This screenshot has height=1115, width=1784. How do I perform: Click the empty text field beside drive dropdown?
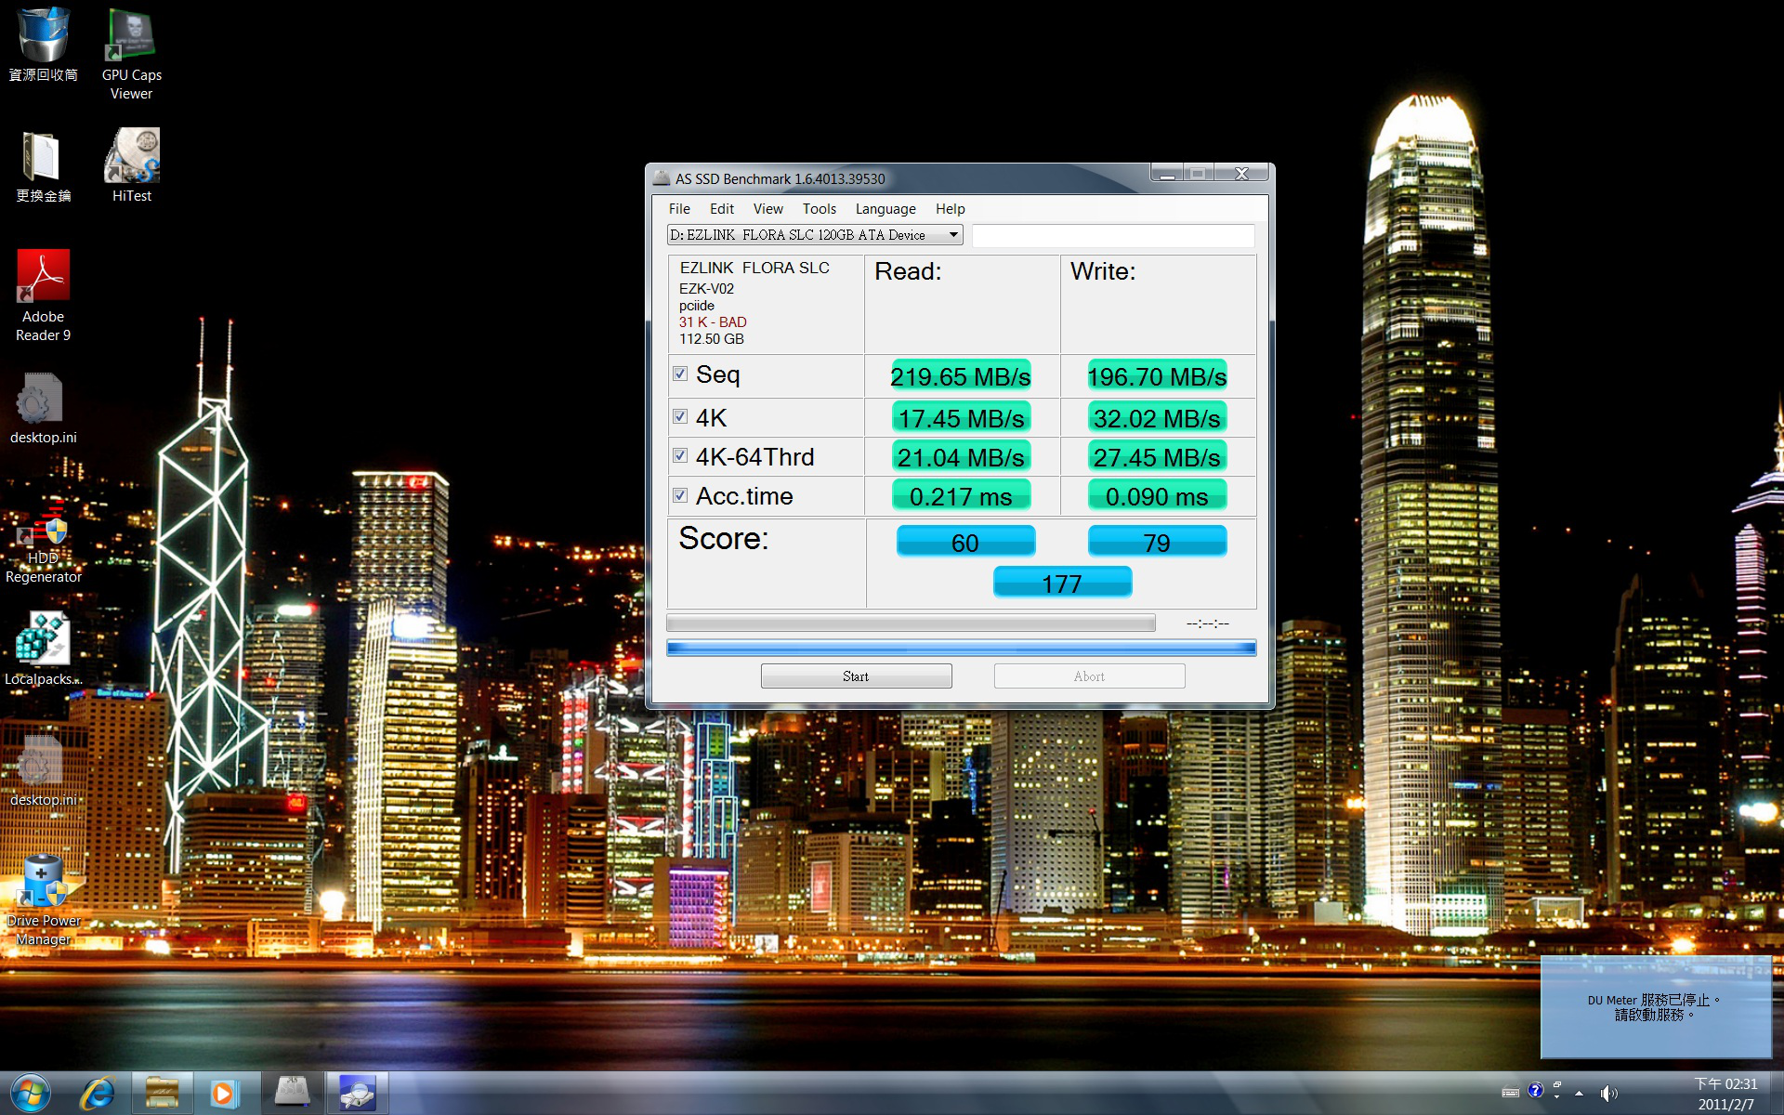(1113, 235)
